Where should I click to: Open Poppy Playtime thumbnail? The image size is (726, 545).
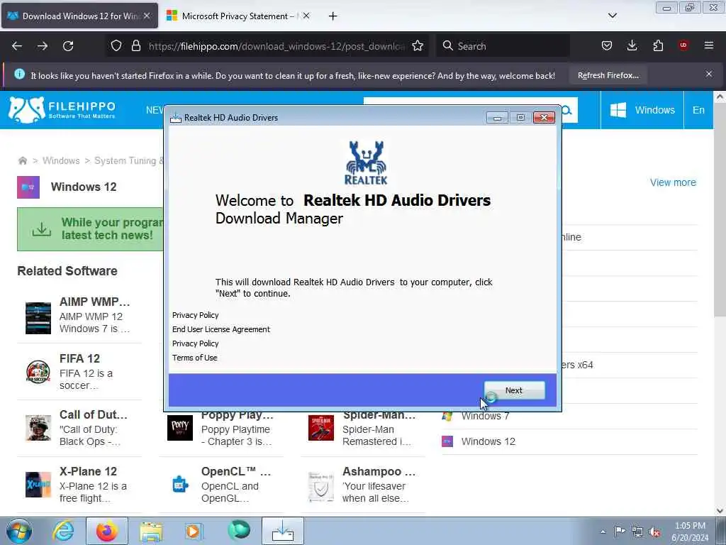pos(179,428)
